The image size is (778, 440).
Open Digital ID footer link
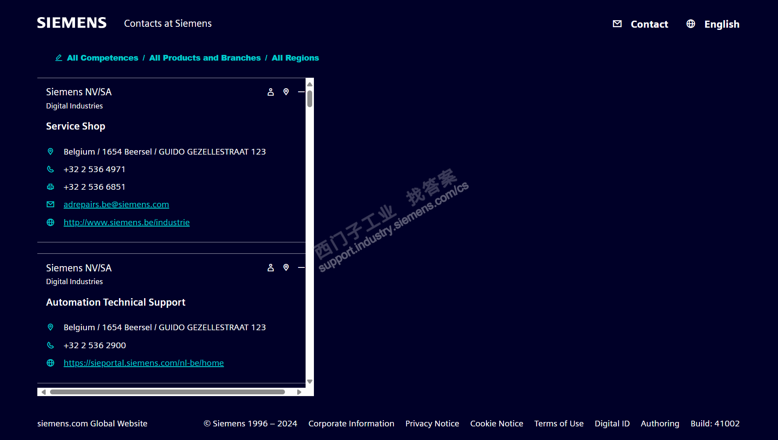612,423
